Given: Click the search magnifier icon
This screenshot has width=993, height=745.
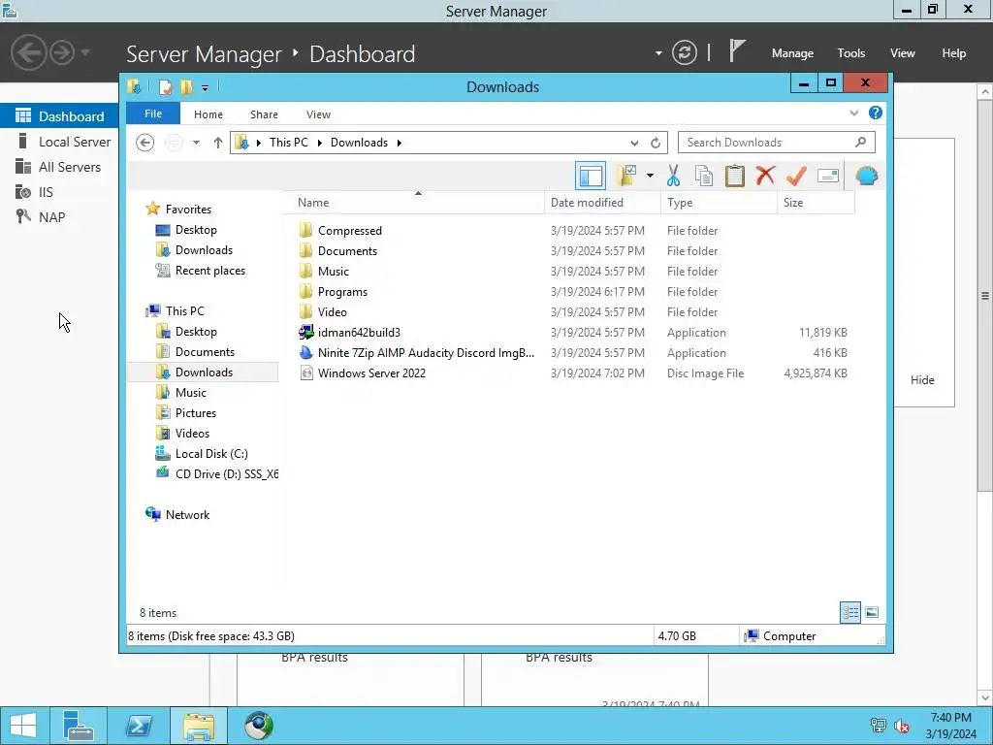Looking at the screenshot, I should tap(860, 143).
